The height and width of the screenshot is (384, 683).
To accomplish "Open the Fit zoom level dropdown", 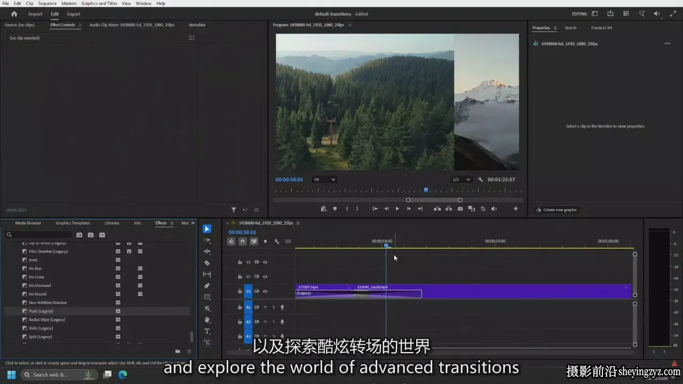I will 324,180.
